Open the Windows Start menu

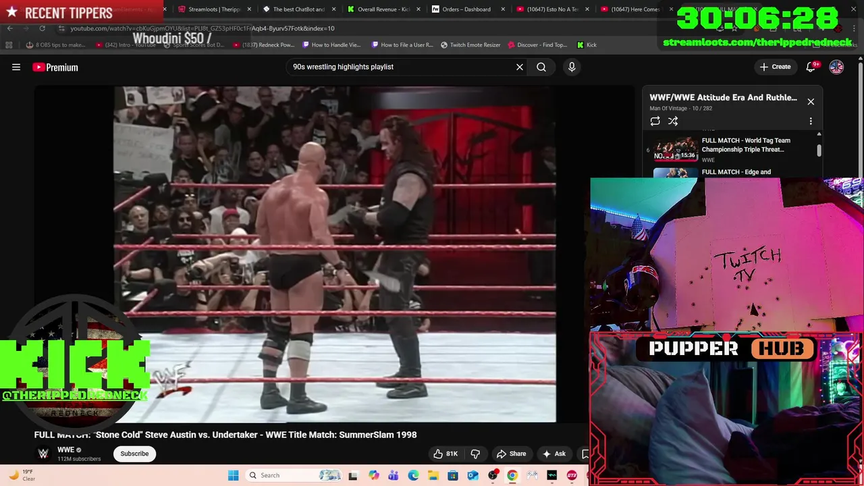pos(233,475)
